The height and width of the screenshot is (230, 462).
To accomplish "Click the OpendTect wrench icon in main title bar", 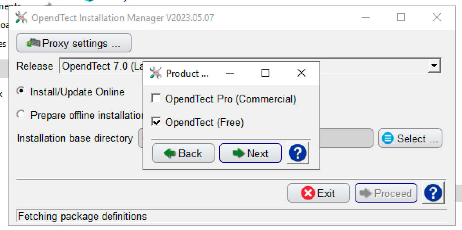I will [22, 18].
